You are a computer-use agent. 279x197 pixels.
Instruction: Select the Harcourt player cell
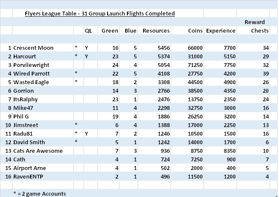(x=26, y=56)
